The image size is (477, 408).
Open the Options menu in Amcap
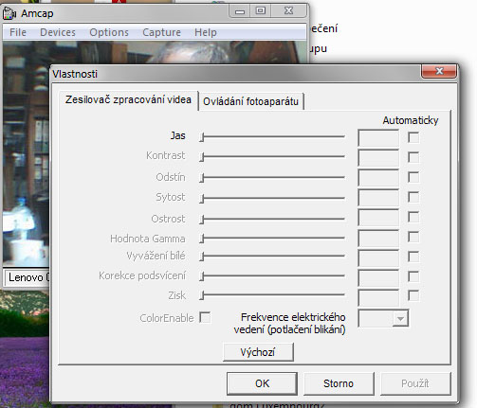[109, 32]
